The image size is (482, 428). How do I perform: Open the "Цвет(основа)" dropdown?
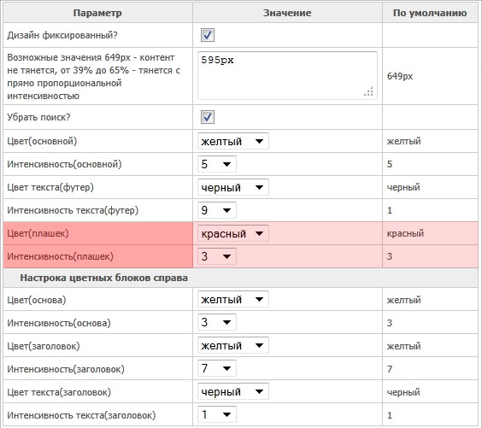click(233, 299)
